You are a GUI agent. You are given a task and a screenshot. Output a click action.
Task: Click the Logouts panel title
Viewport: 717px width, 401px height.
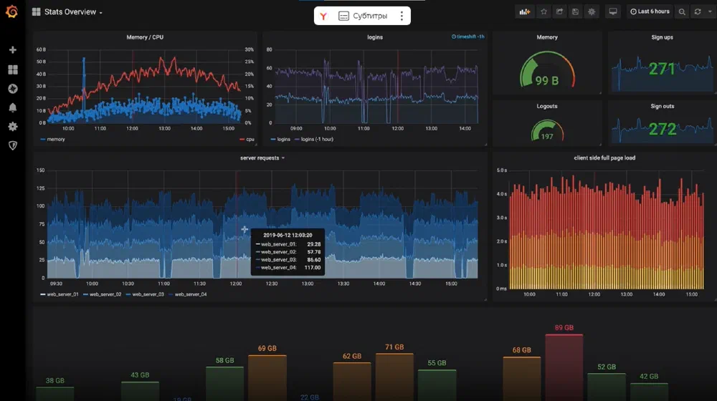click(547, 107)
